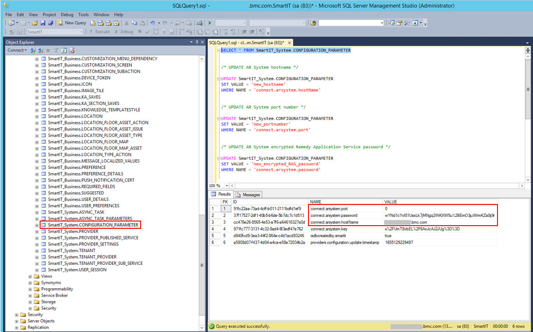Select SmartIT_System.USER_SESSION table
The height and width of the screenshot is (332, 533).
point(77,270)
